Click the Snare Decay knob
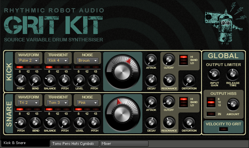Screen dimensions: 249x148 click(151, 123)
